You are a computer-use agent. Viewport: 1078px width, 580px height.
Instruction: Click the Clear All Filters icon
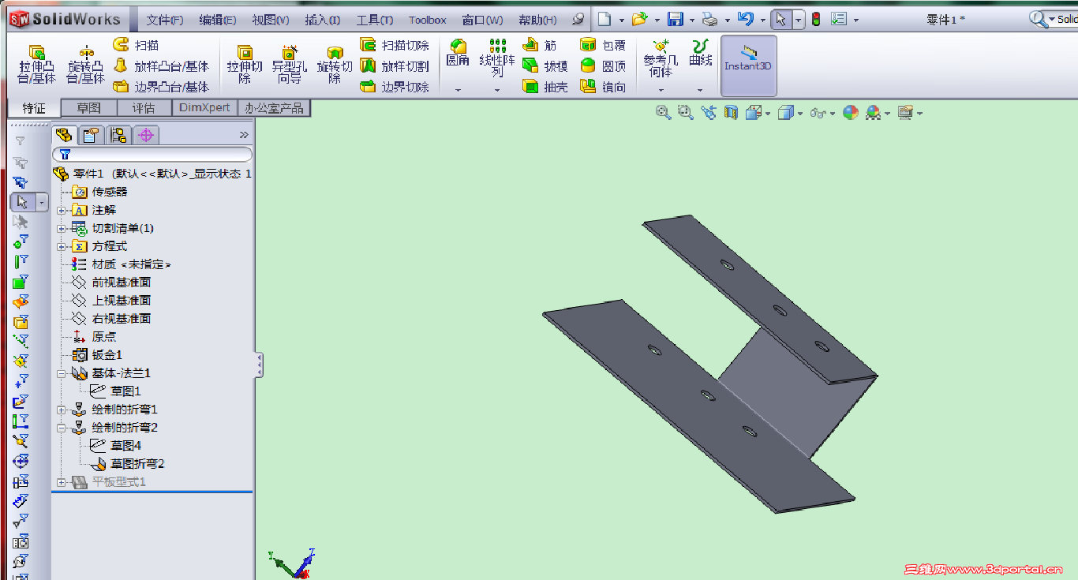pos(21,162)
